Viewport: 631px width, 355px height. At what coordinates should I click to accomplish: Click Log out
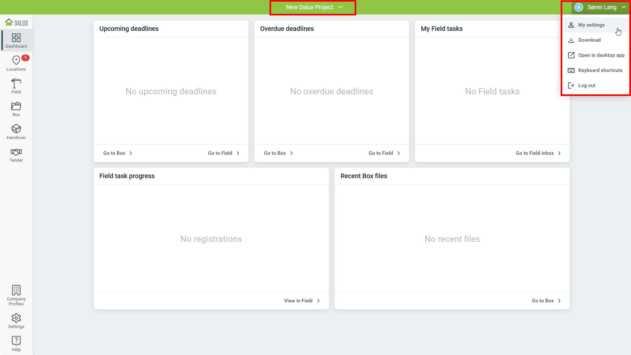coord(586,85)
